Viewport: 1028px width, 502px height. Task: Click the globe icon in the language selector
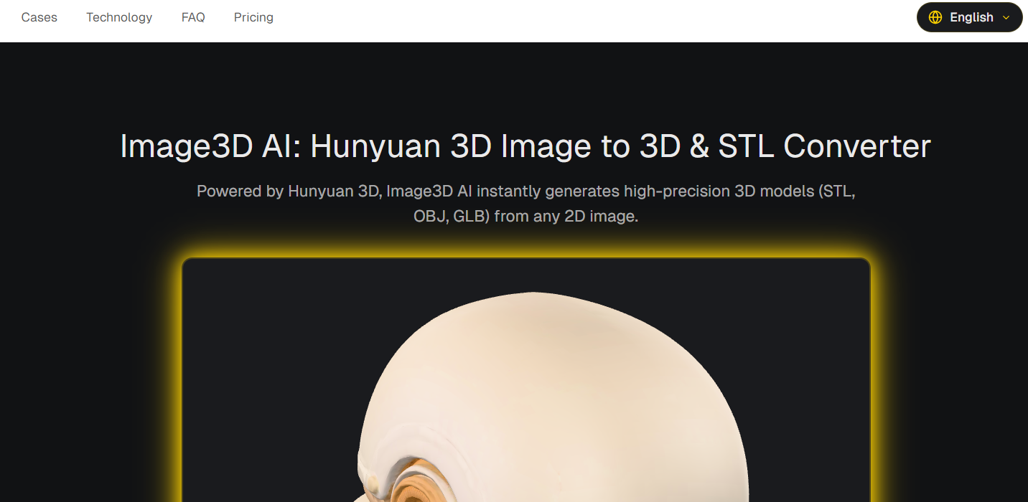[x=935, y=17]
